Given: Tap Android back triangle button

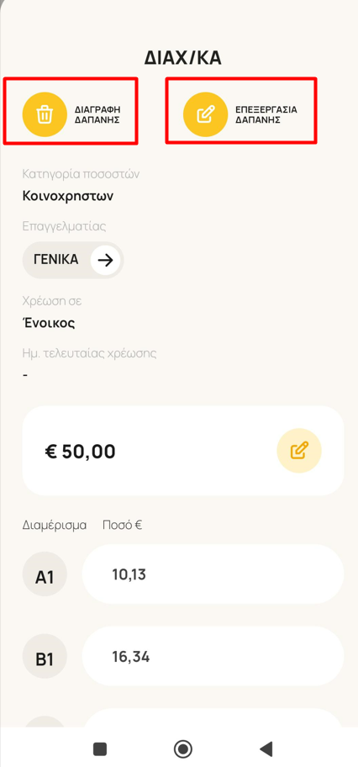Looking at the screenshot, I should click(x=266, y=748).
